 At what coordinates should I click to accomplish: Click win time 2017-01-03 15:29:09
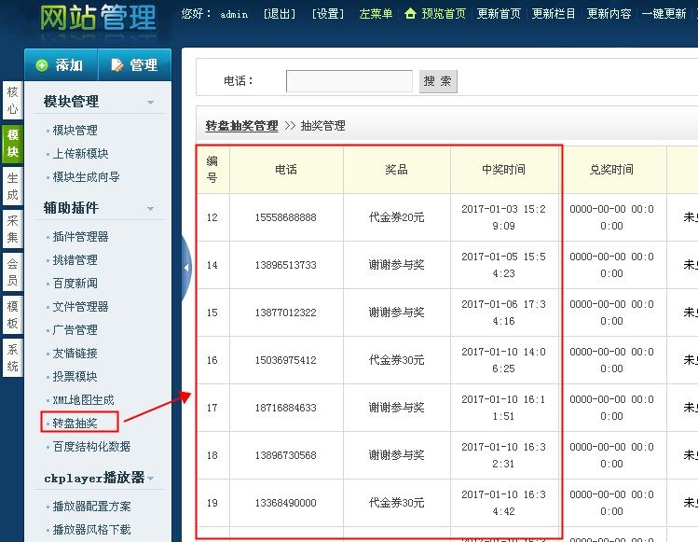[x=503, y=217]
